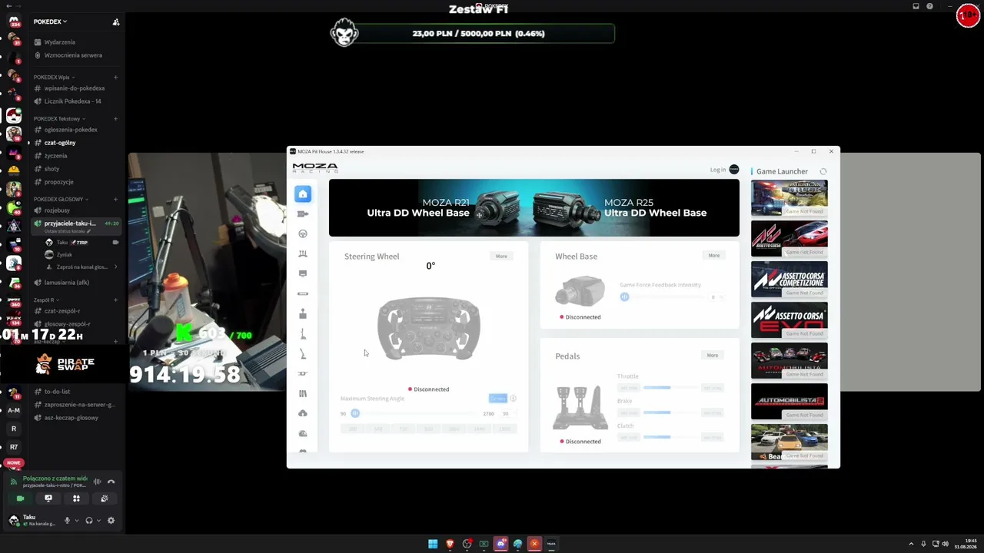Select the Automobilista 2 game thumbnail
Screen dimensions: 984x553
[x=790, y=402]
